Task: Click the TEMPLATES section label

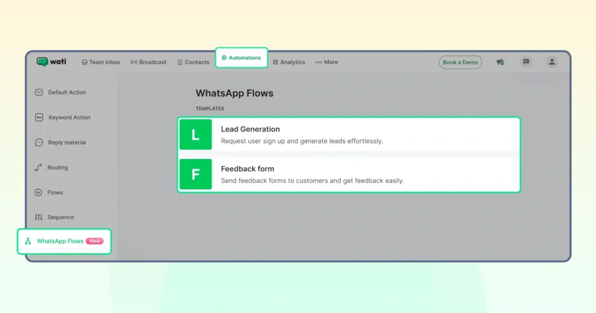Action: tap(210, 109)
